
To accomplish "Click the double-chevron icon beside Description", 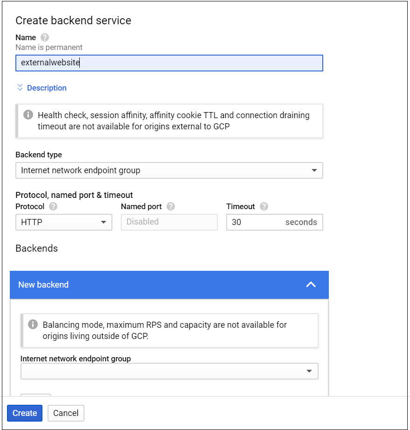I will pos(19,87).
